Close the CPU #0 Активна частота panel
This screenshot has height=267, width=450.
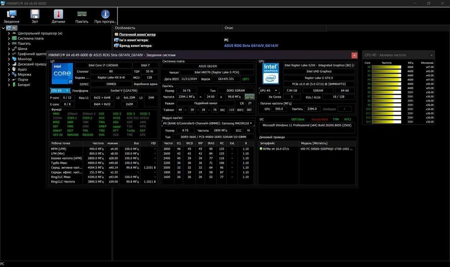tap(432, 55)
